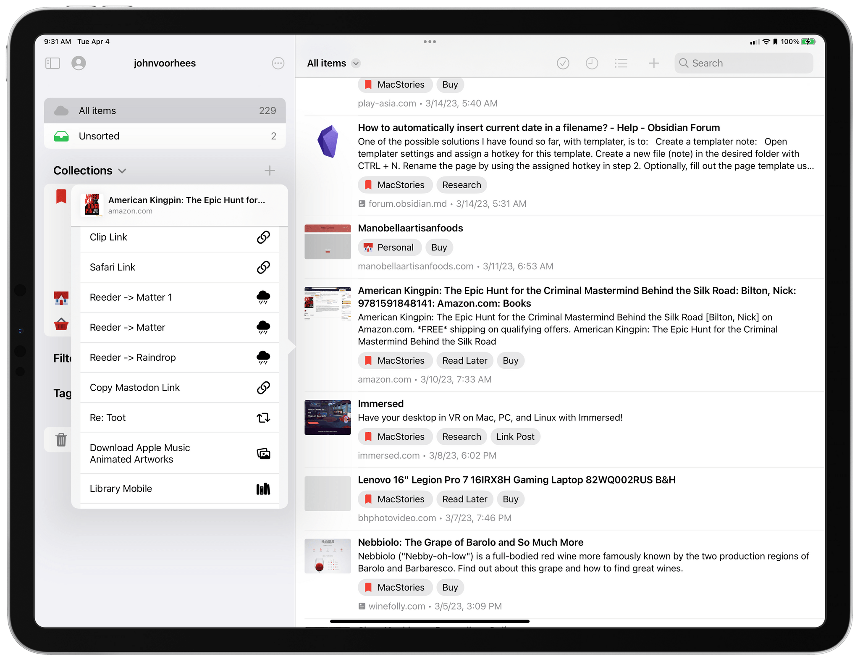Viewport: 860px width, 662px height.
Task: Click the Immersed VR thumbnail
Action: [328, 417]
